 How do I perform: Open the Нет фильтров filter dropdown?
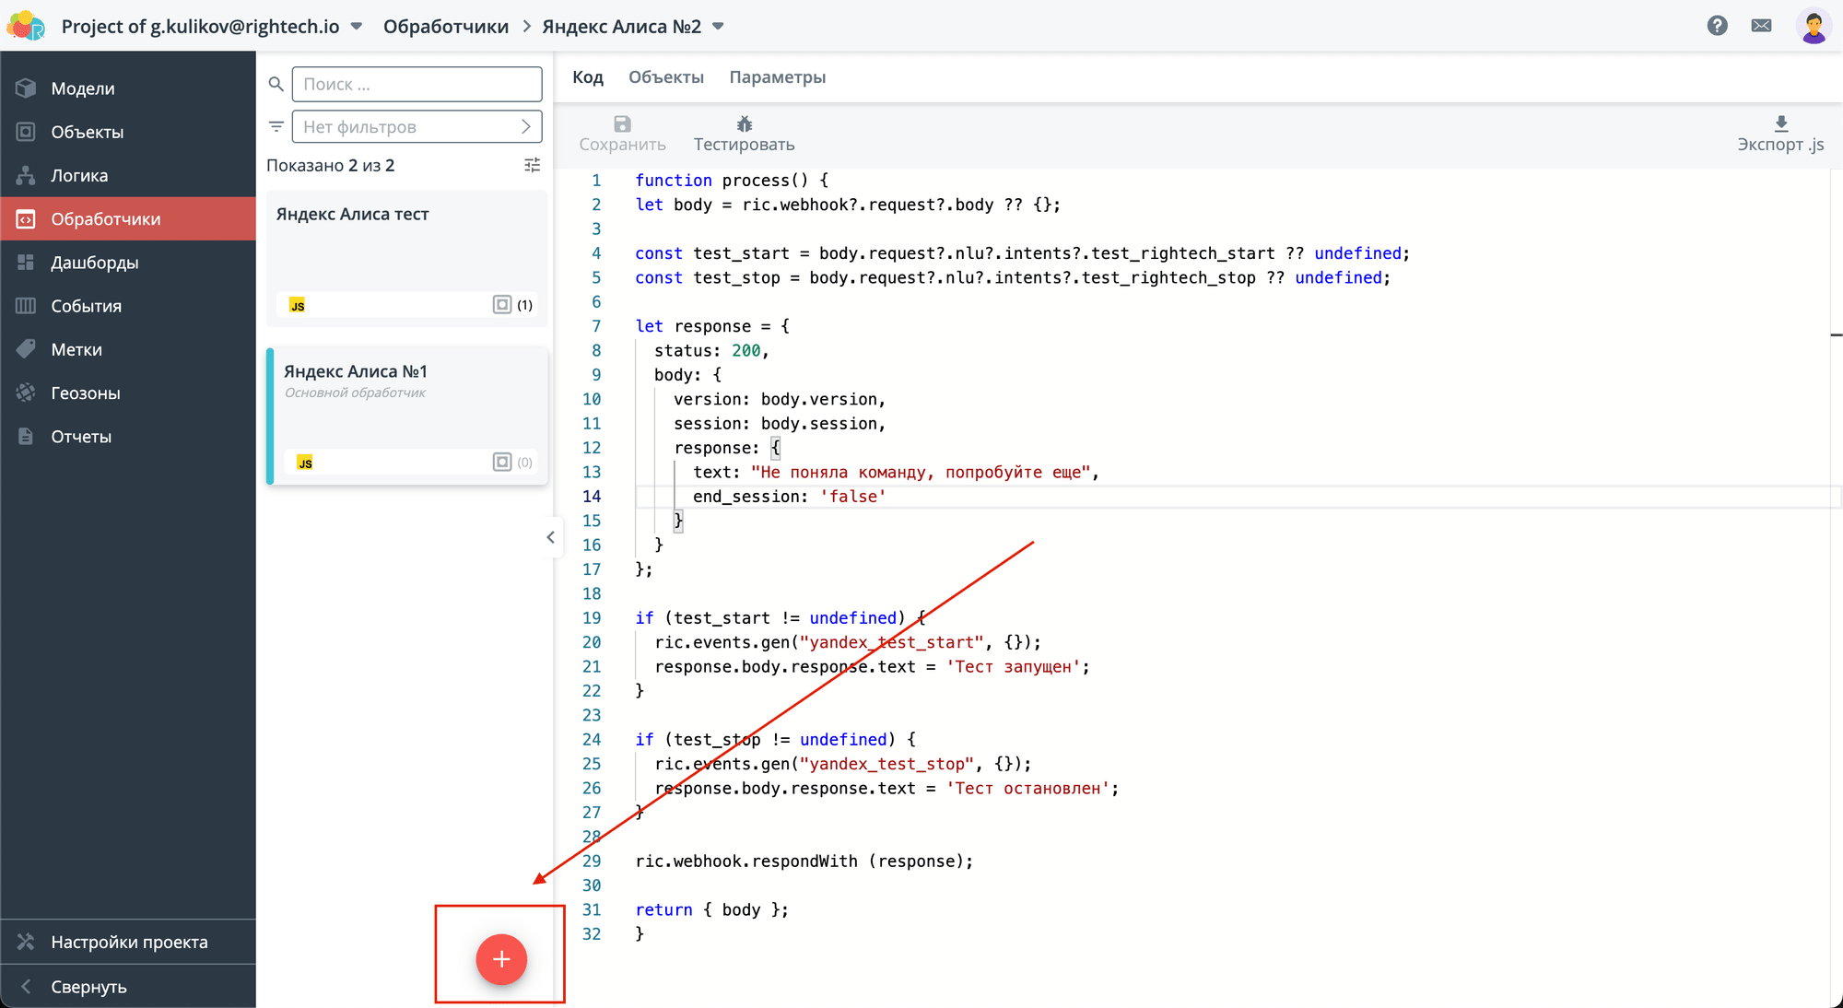tap(417, 126)
